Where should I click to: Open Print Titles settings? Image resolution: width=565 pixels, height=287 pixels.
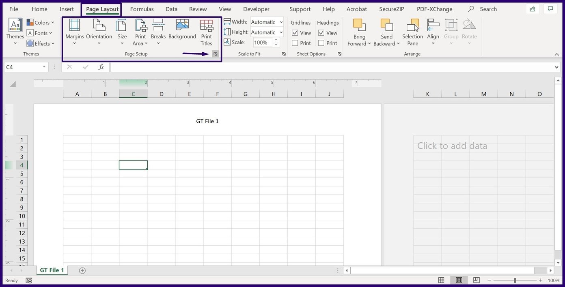click(206, 32)
